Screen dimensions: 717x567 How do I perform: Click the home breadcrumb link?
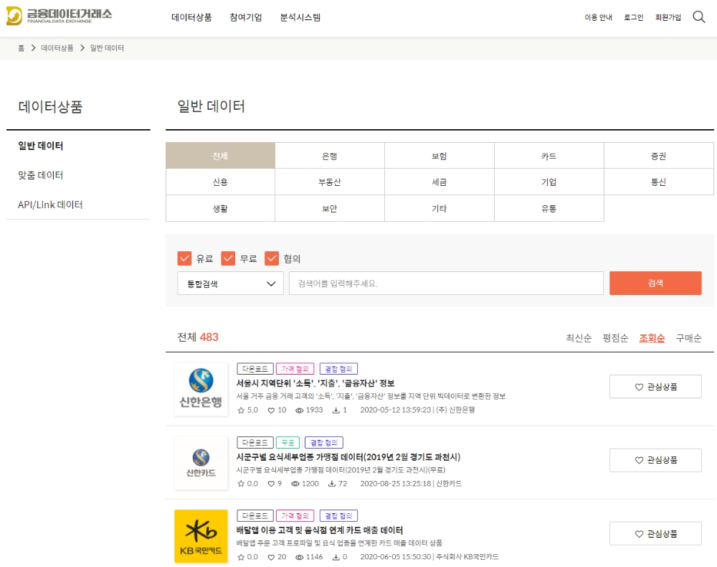21,48
